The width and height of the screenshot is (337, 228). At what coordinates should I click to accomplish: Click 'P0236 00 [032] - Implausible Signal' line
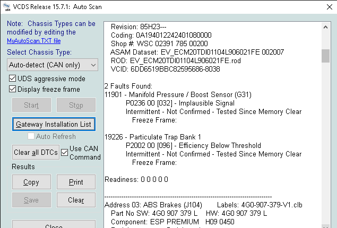(x=180, y=103)
